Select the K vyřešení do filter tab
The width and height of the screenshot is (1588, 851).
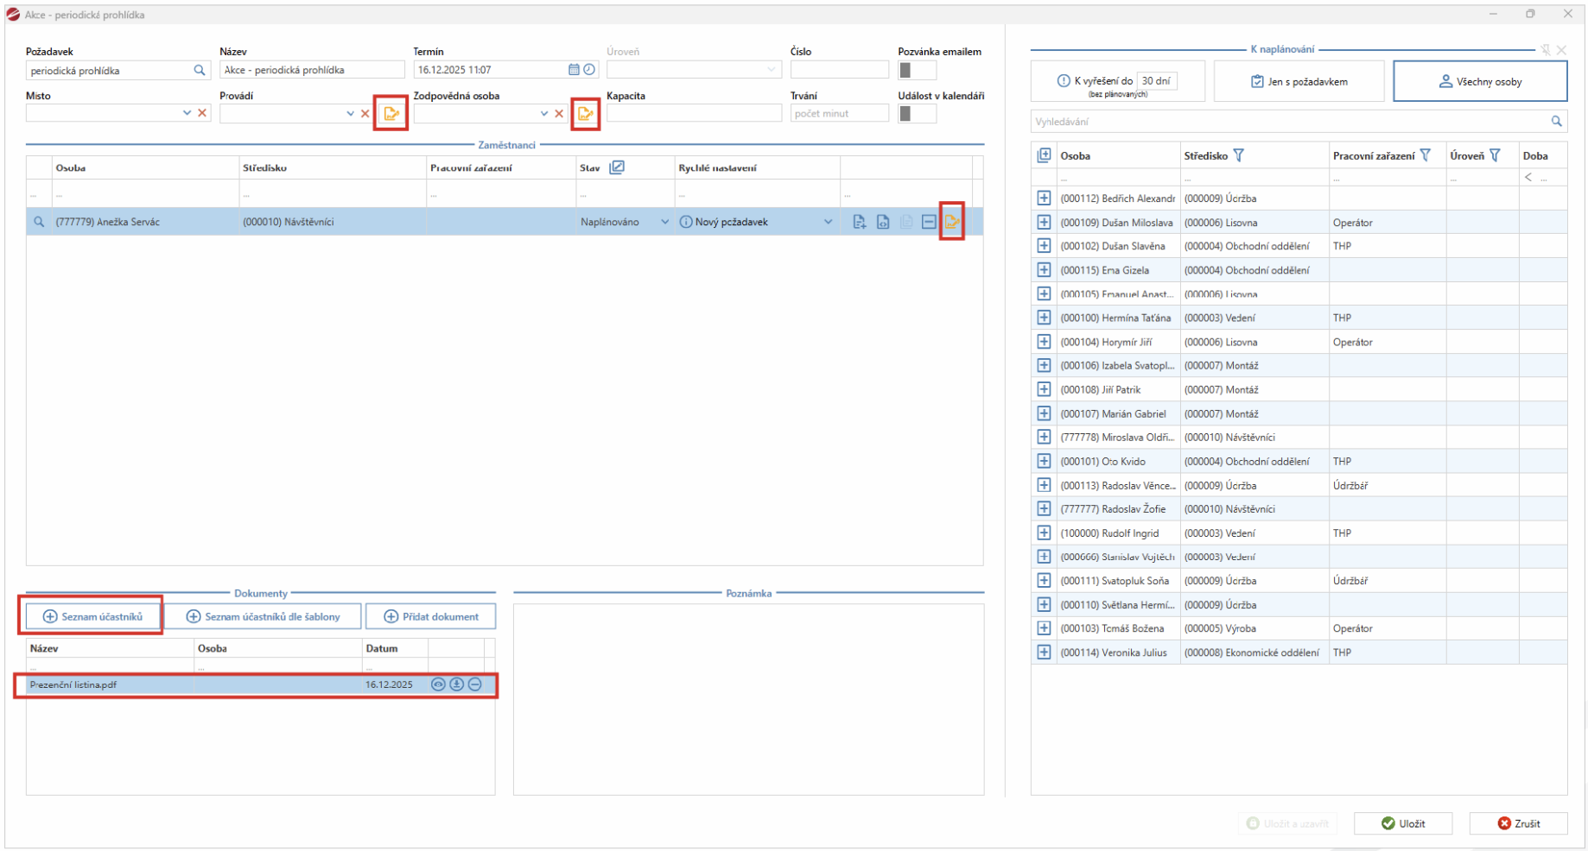click(x=1117, y=81)
